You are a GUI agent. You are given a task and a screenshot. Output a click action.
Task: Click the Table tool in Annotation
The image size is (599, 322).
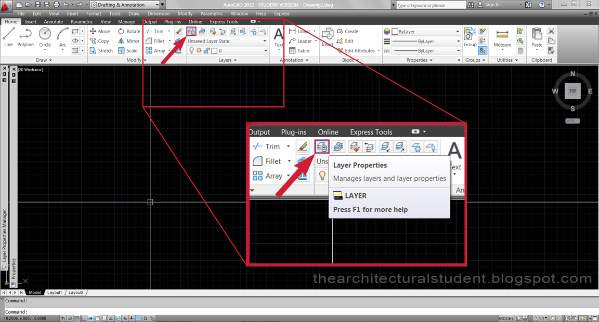(x=299, y=50)
